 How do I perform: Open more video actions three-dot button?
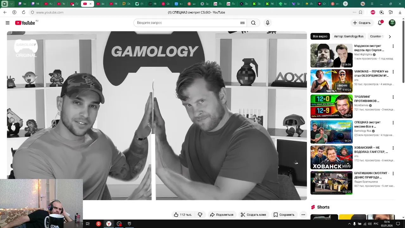pos(303,215)
